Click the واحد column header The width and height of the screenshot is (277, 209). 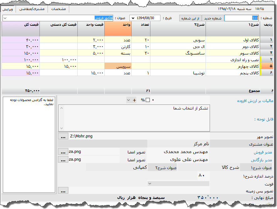click(x=118, y=29)
